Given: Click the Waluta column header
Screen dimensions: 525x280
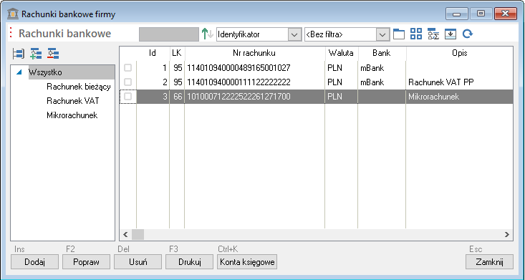Looking at the screenshot, I should tap(342, 53).
